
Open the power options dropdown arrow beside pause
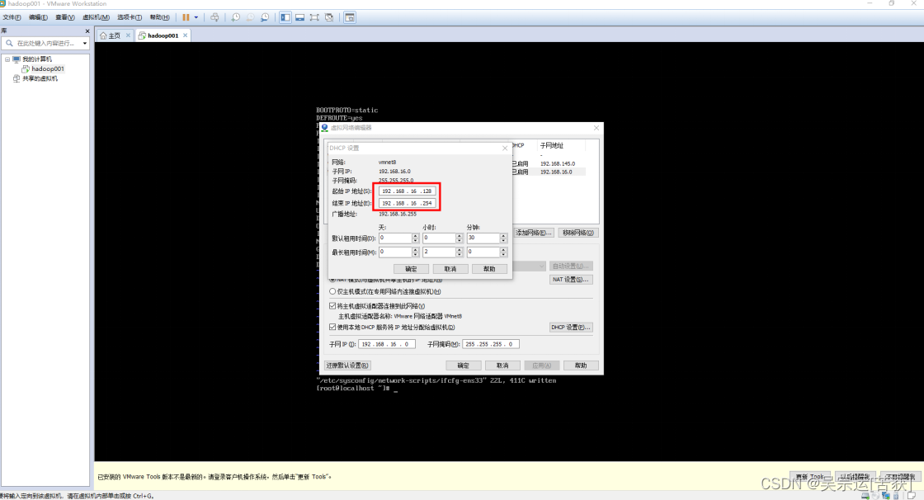[x=196, y=17]
